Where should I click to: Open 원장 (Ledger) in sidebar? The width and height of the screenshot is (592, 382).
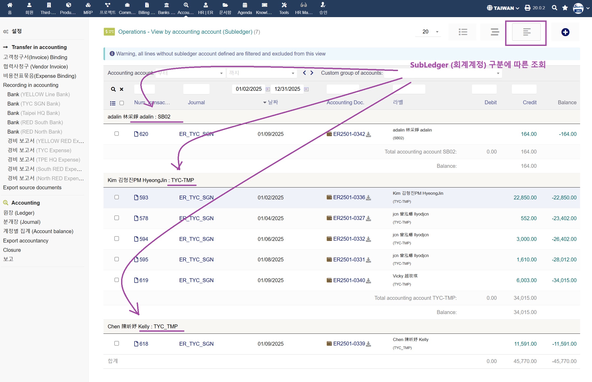tap(19, 213)
